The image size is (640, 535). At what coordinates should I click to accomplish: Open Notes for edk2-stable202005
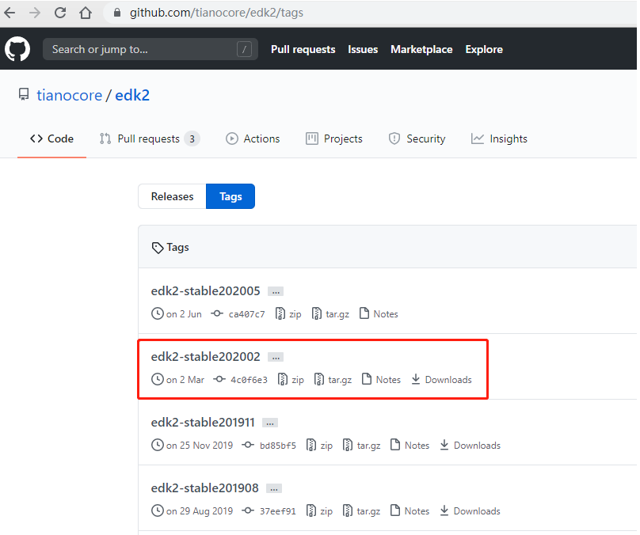pos(379,314)
